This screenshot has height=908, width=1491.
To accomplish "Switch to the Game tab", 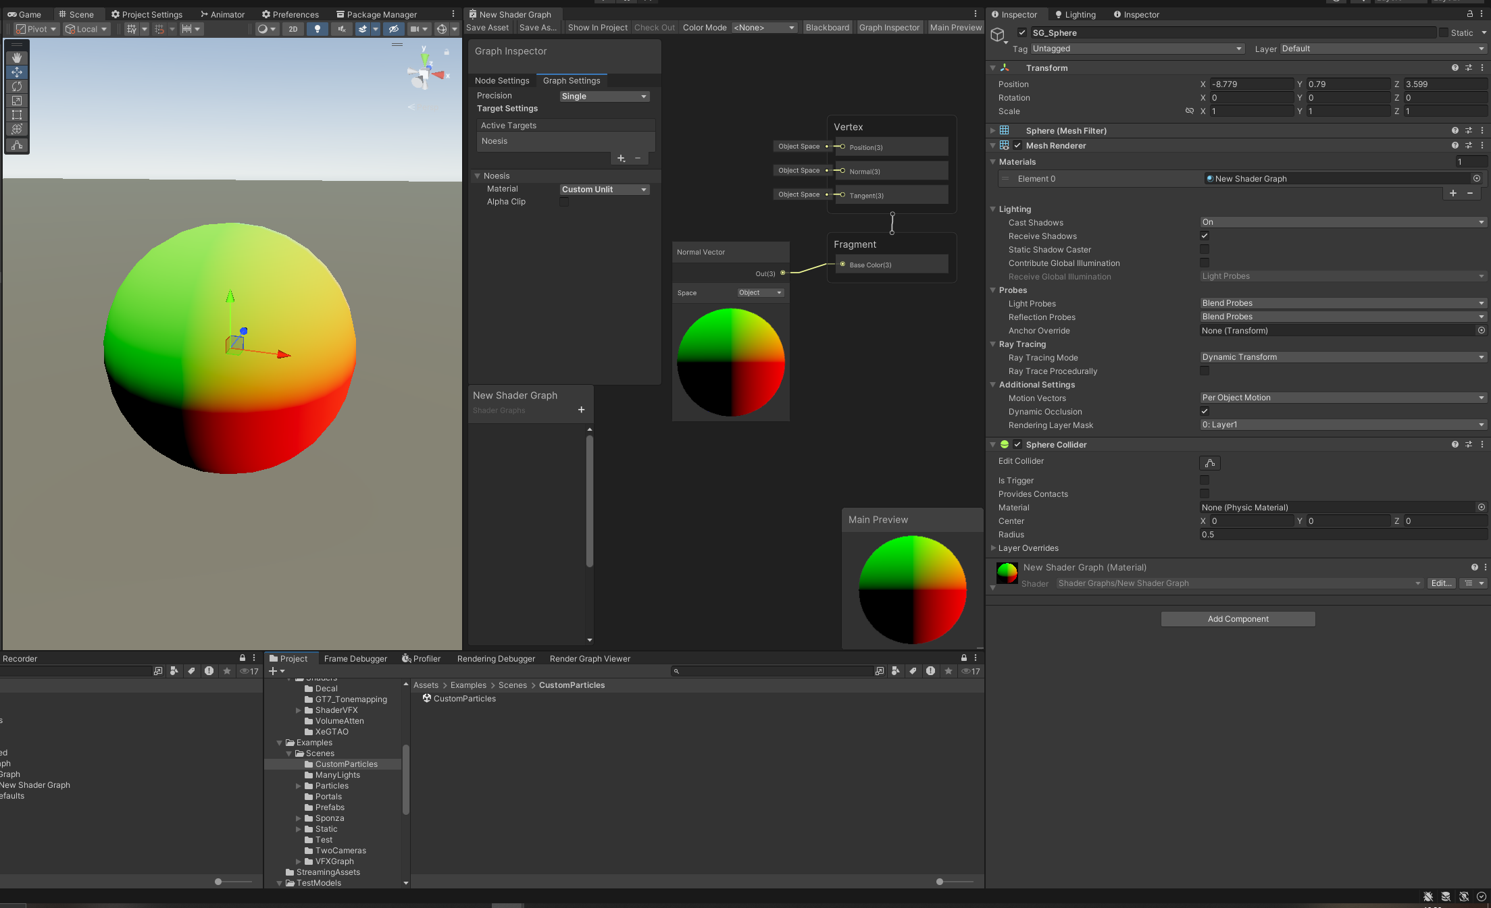I will click(24, 14).
